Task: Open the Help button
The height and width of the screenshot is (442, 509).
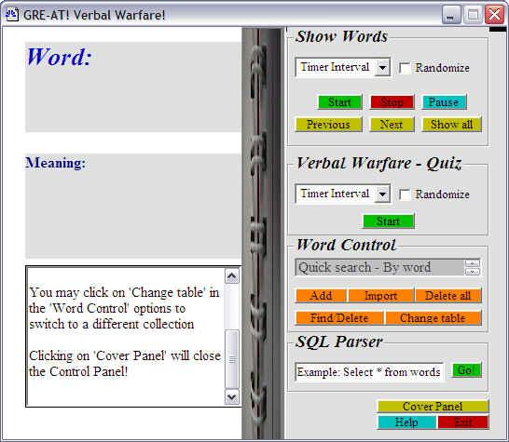Action: [406, 422]
